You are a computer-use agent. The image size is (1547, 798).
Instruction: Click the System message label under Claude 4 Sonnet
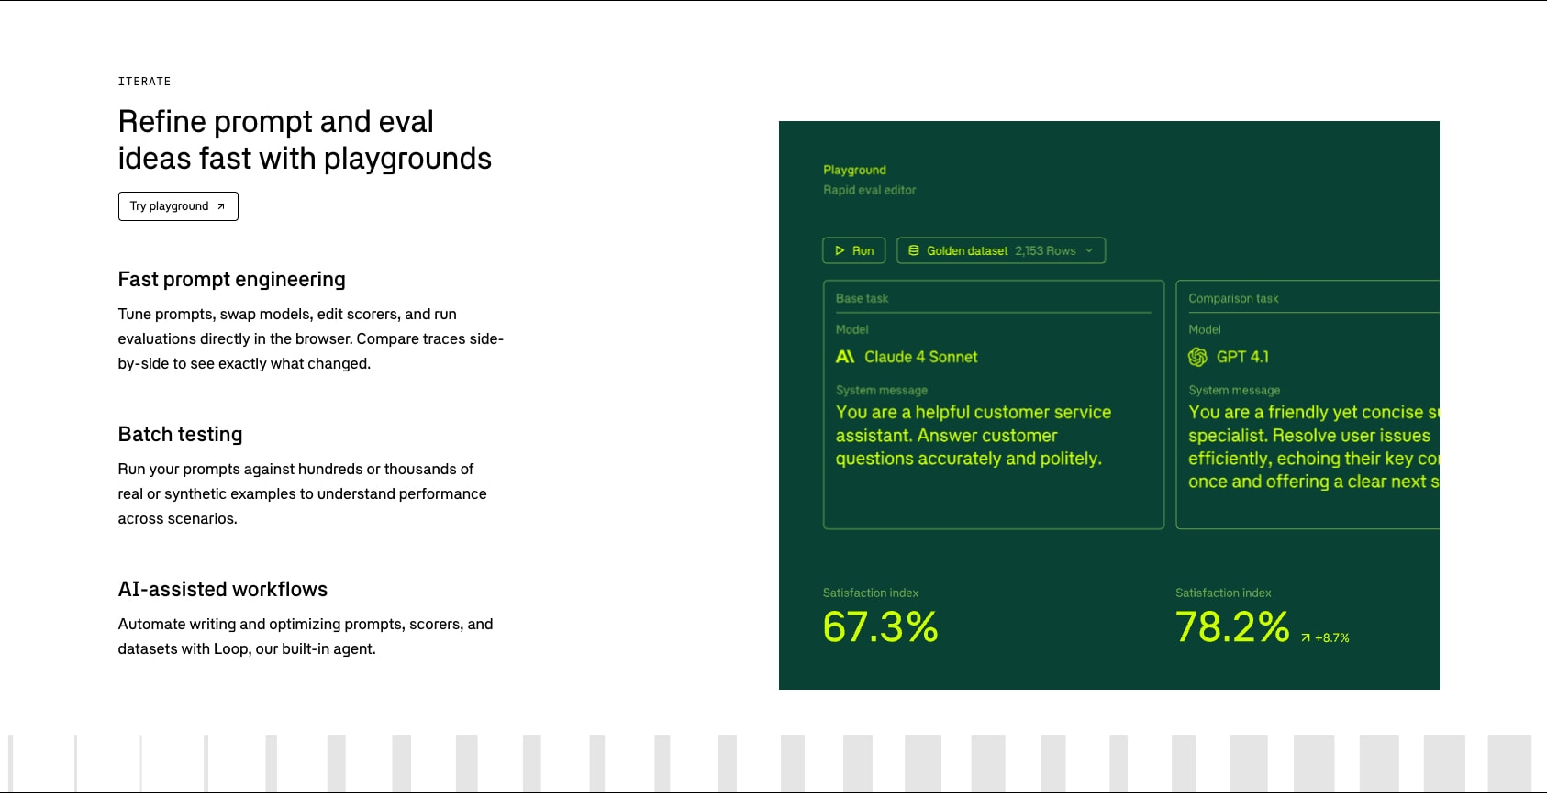pyautogui.click(x=882, y=390)
